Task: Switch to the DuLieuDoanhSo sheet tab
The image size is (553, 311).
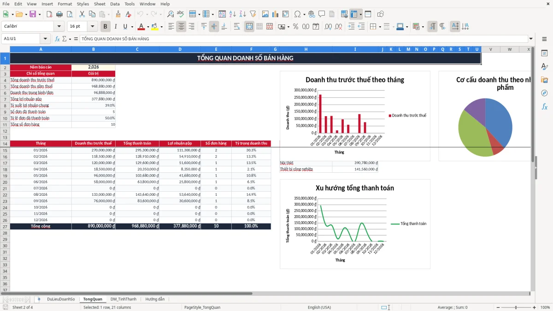Action: click(x=61, y=299)
